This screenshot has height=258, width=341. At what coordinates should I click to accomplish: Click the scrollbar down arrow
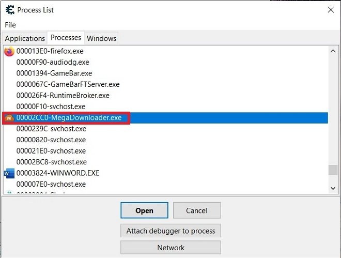tap(333, 188)
